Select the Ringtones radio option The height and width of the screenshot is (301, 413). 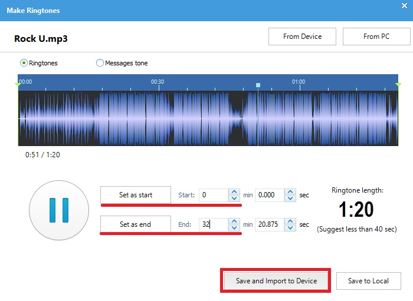pyautogui.click(x=24, y=63)
